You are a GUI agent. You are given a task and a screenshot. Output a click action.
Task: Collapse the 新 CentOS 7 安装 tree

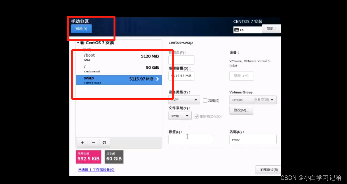78,43
